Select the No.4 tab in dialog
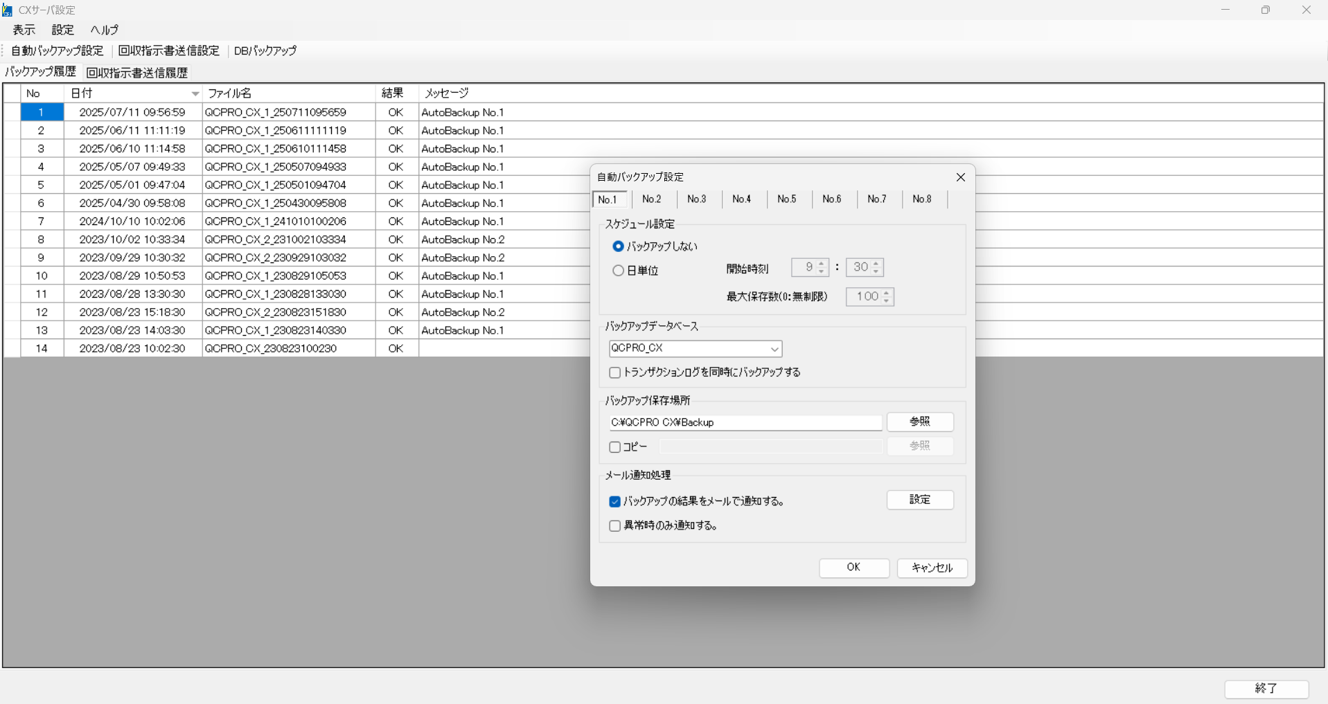The image size is (1328, 704). coord(741,199)
